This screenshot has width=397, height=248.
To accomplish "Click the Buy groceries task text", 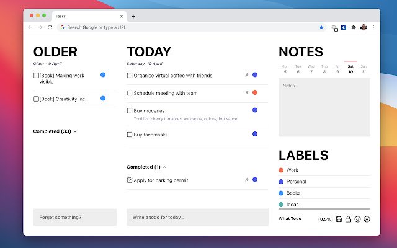I will (149, 111).
